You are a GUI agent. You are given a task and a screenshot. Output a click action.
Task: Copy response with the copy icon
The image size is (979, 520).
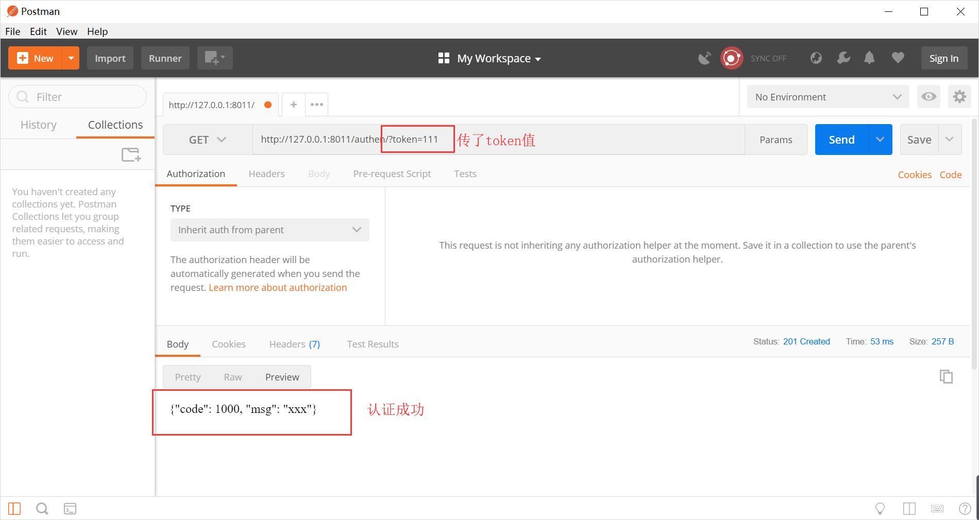(x=946, y=376)
